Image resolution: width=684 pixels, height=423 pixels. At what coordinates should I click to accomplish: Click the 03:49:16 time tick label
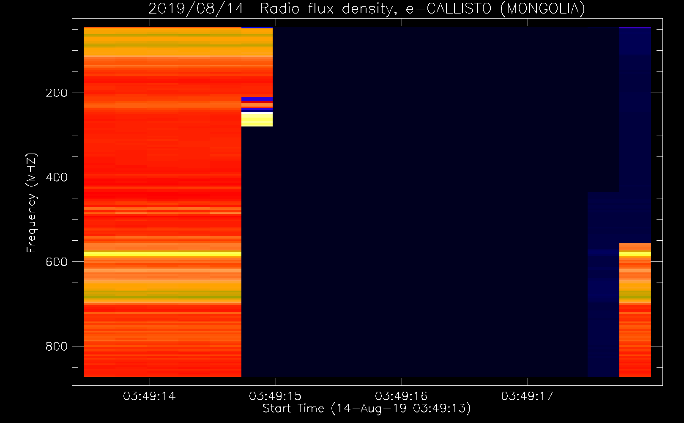click(x=401, y=396)
